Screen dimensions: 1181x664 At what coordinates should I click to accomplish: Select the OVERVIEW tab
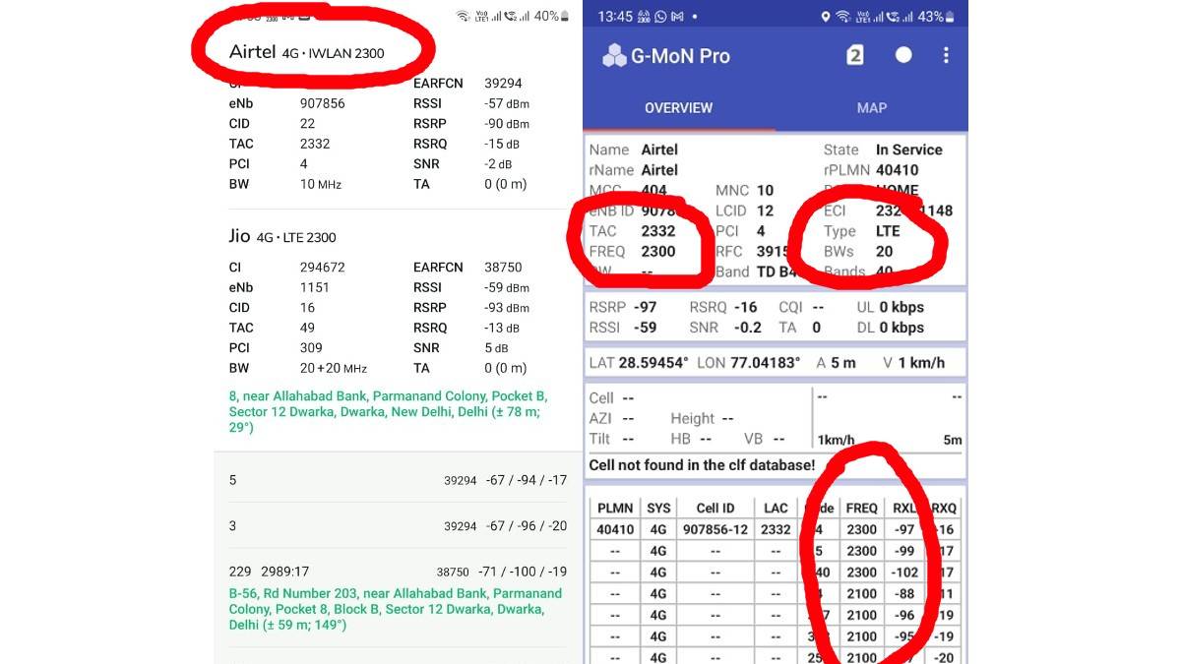click(679, 108)
